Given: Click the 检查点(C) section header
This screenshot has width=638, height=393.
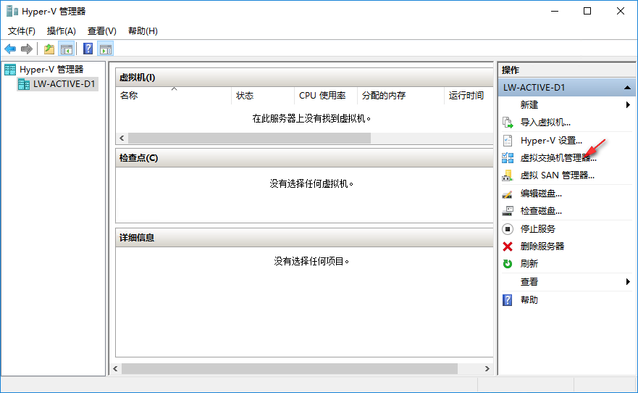Looking at the screenshot, I should (x=304, y=158).
